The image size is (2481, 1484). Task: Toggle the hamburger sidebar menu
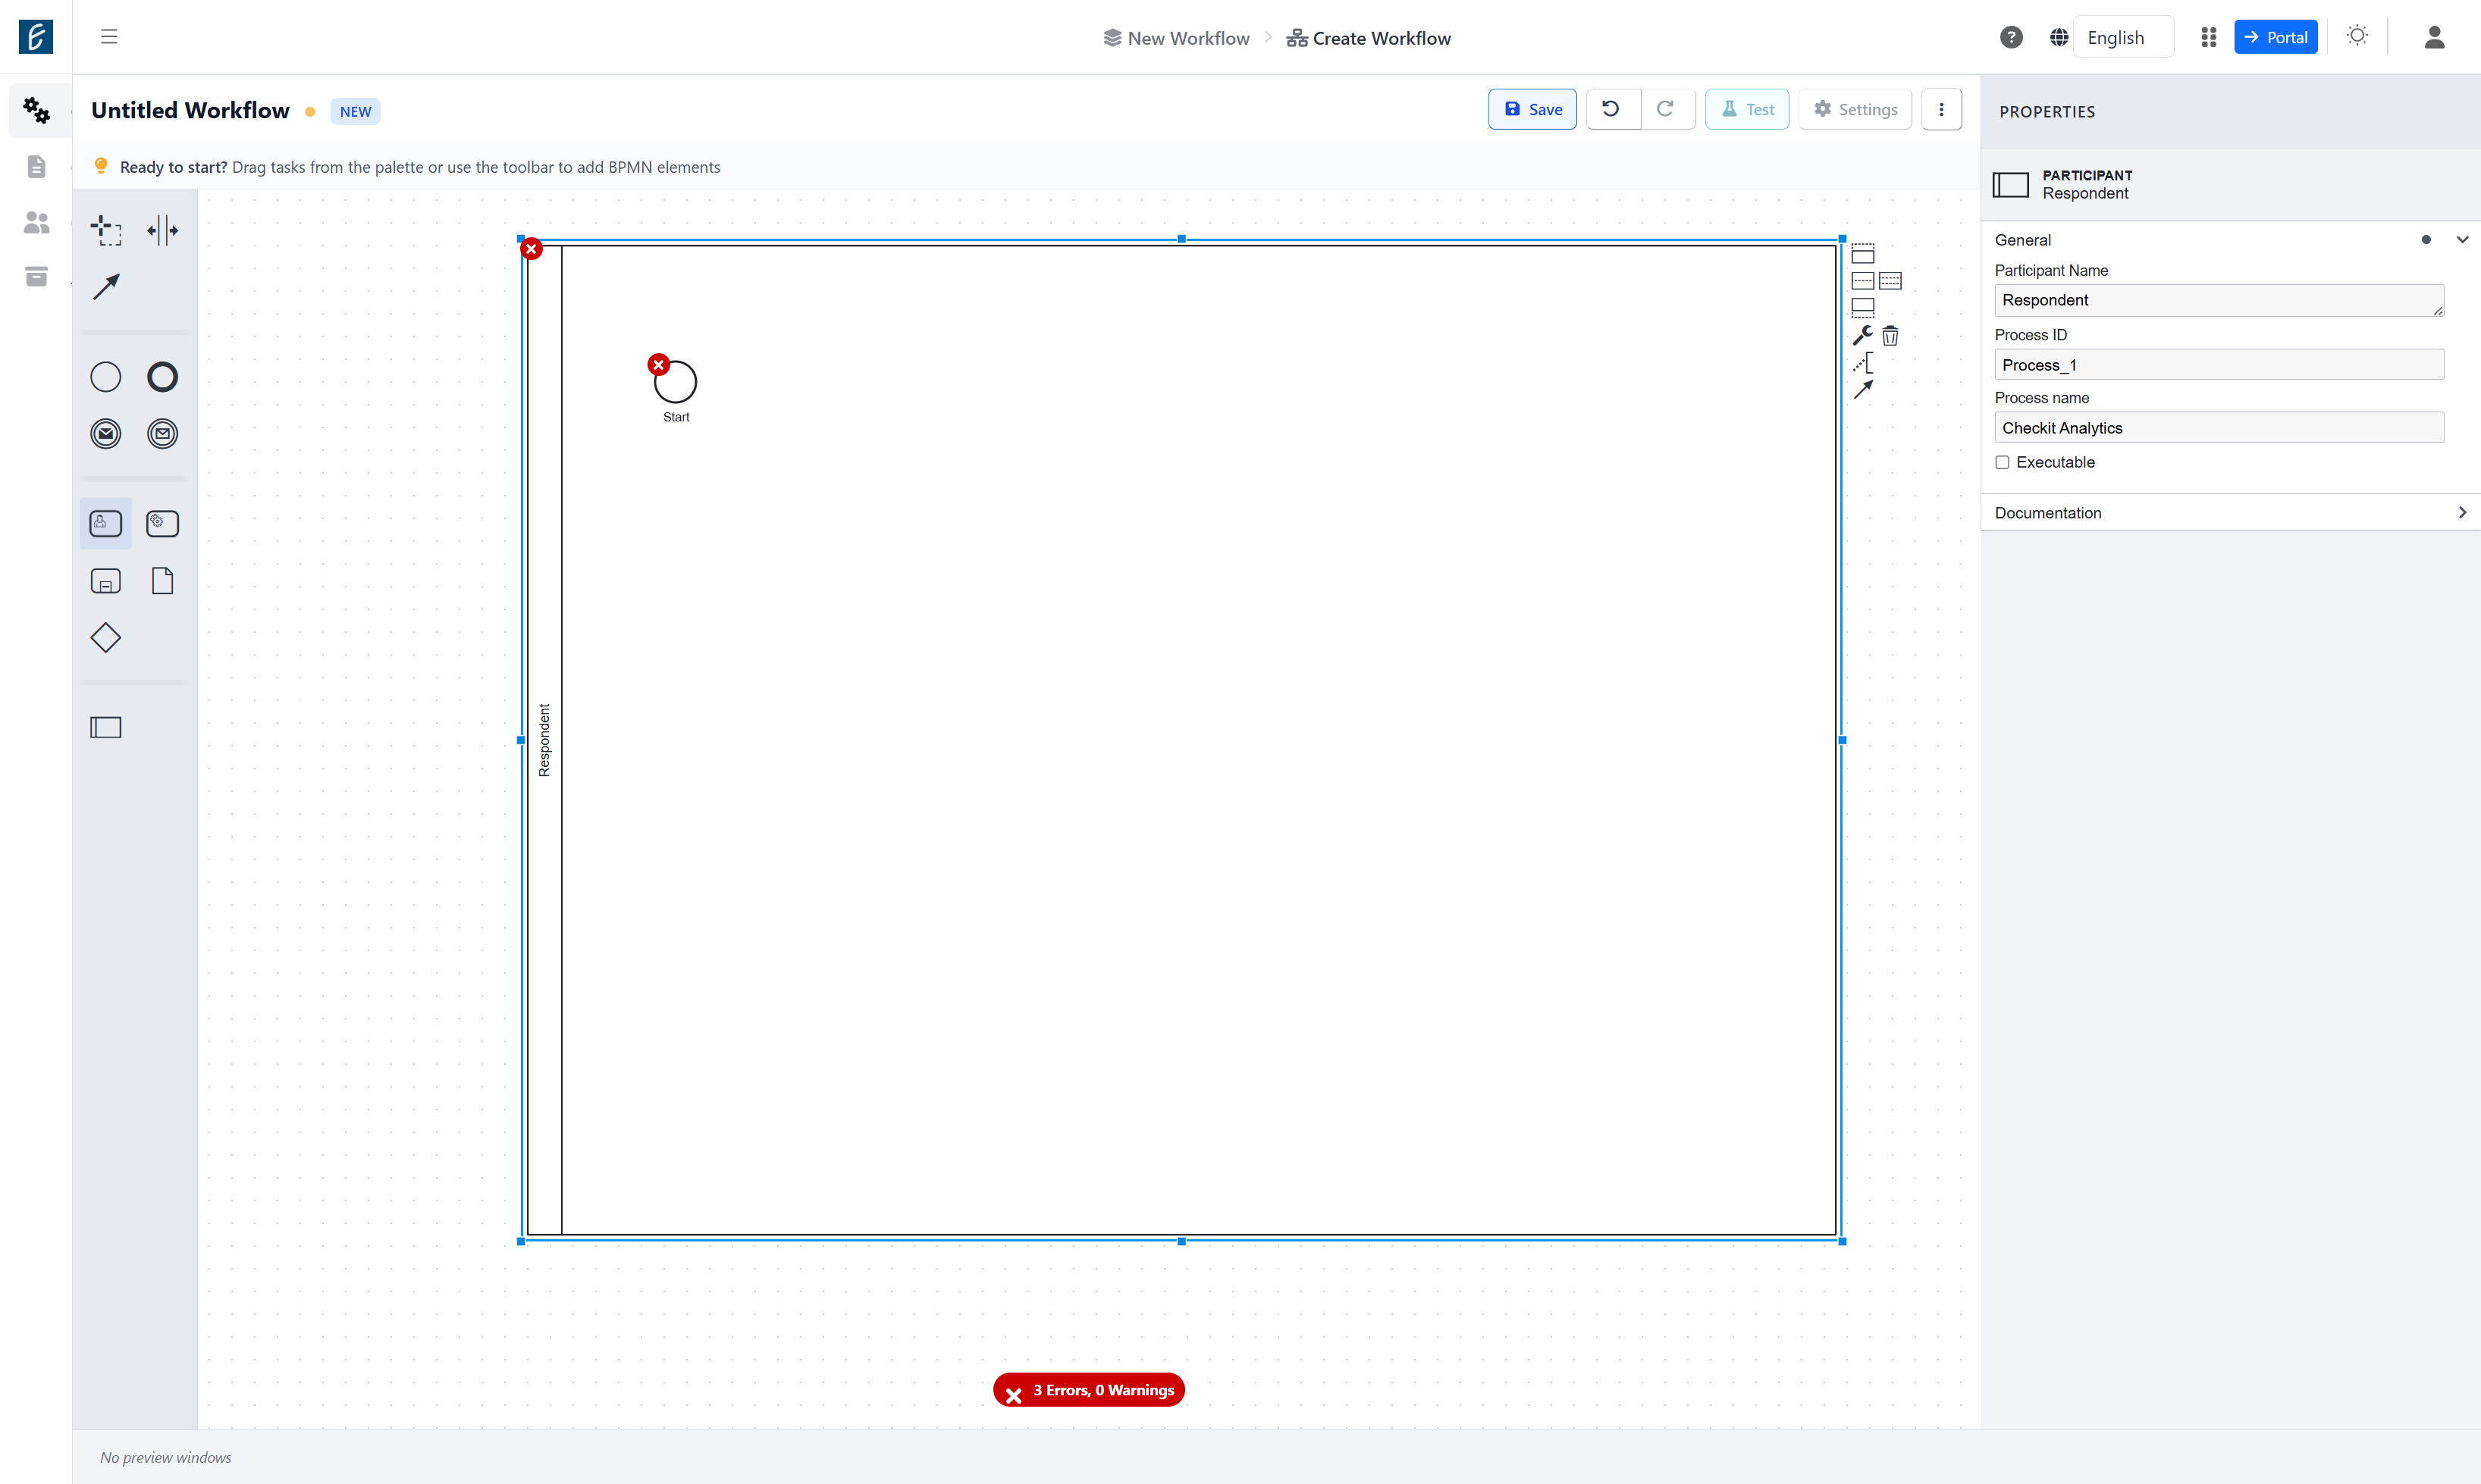coord(109,37)
